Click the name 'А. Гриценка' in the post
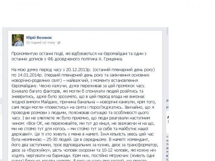This screenshot has width=215, height=161. point(110,59)
